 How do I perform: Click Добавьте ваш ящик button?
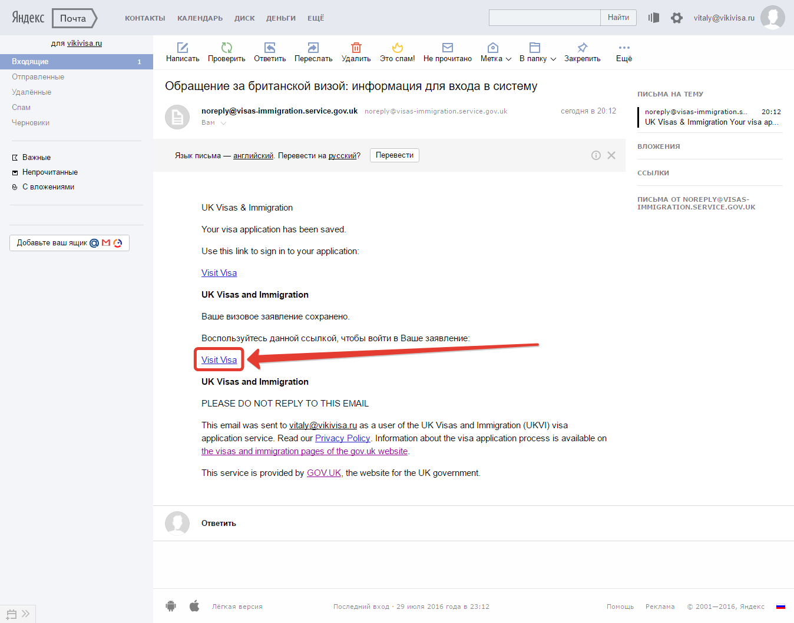[70, 243]
